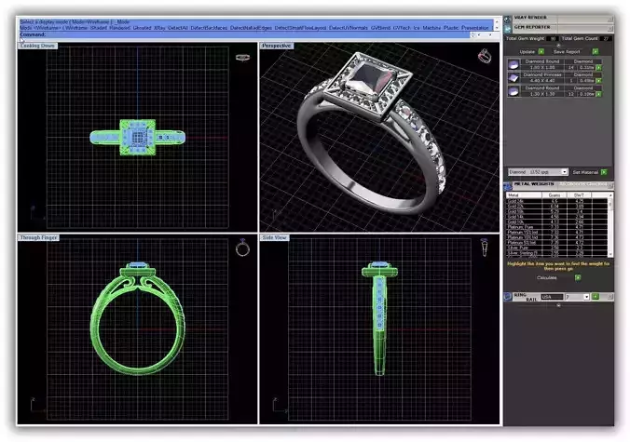
Task: Click the Metal Weights panel icon
Action: pyautogui.click(x=508, y=185)
